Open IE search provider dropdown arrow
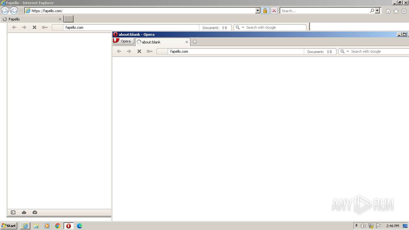This screenshot has width=409, height=230. 377,11
